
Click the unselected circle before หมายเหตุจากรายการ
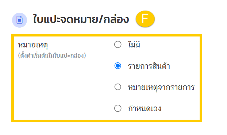(118, 87)
